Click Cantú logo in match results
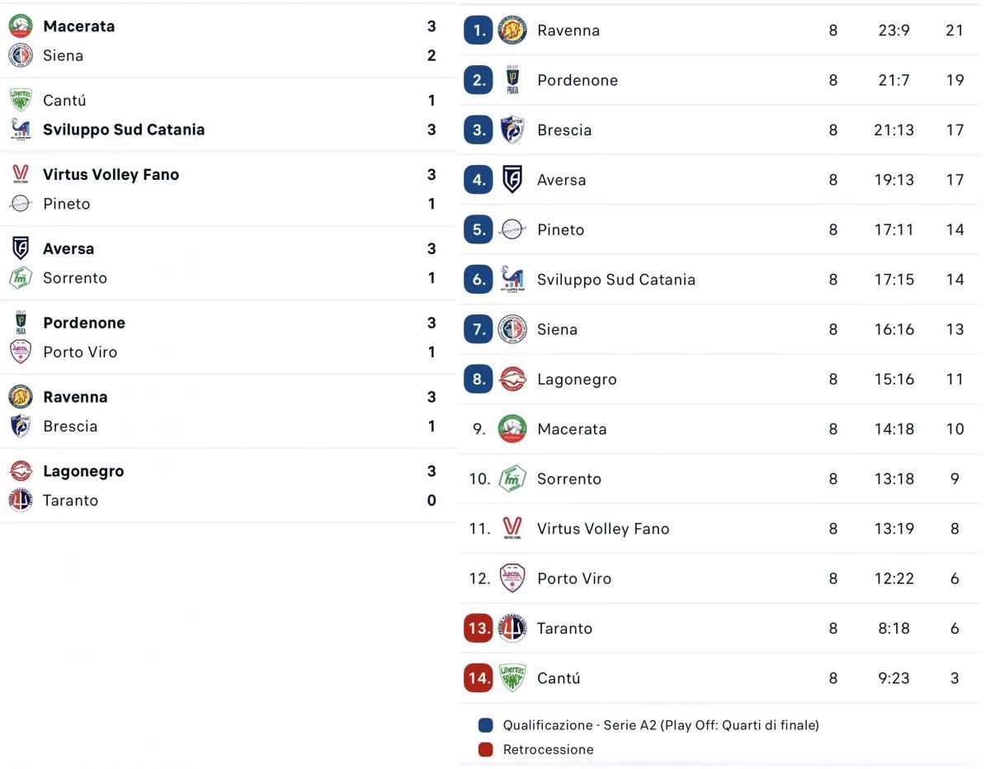Screen dimensions: 990x769 [x=21, y=101]
